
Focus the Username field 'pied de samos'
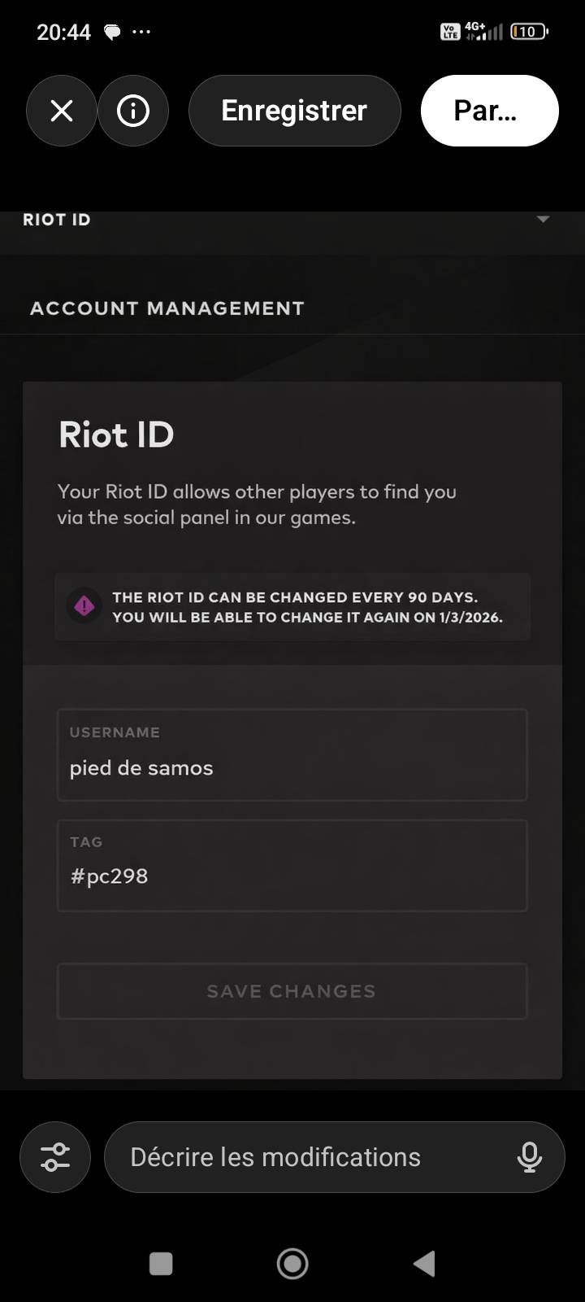[292, 755]
